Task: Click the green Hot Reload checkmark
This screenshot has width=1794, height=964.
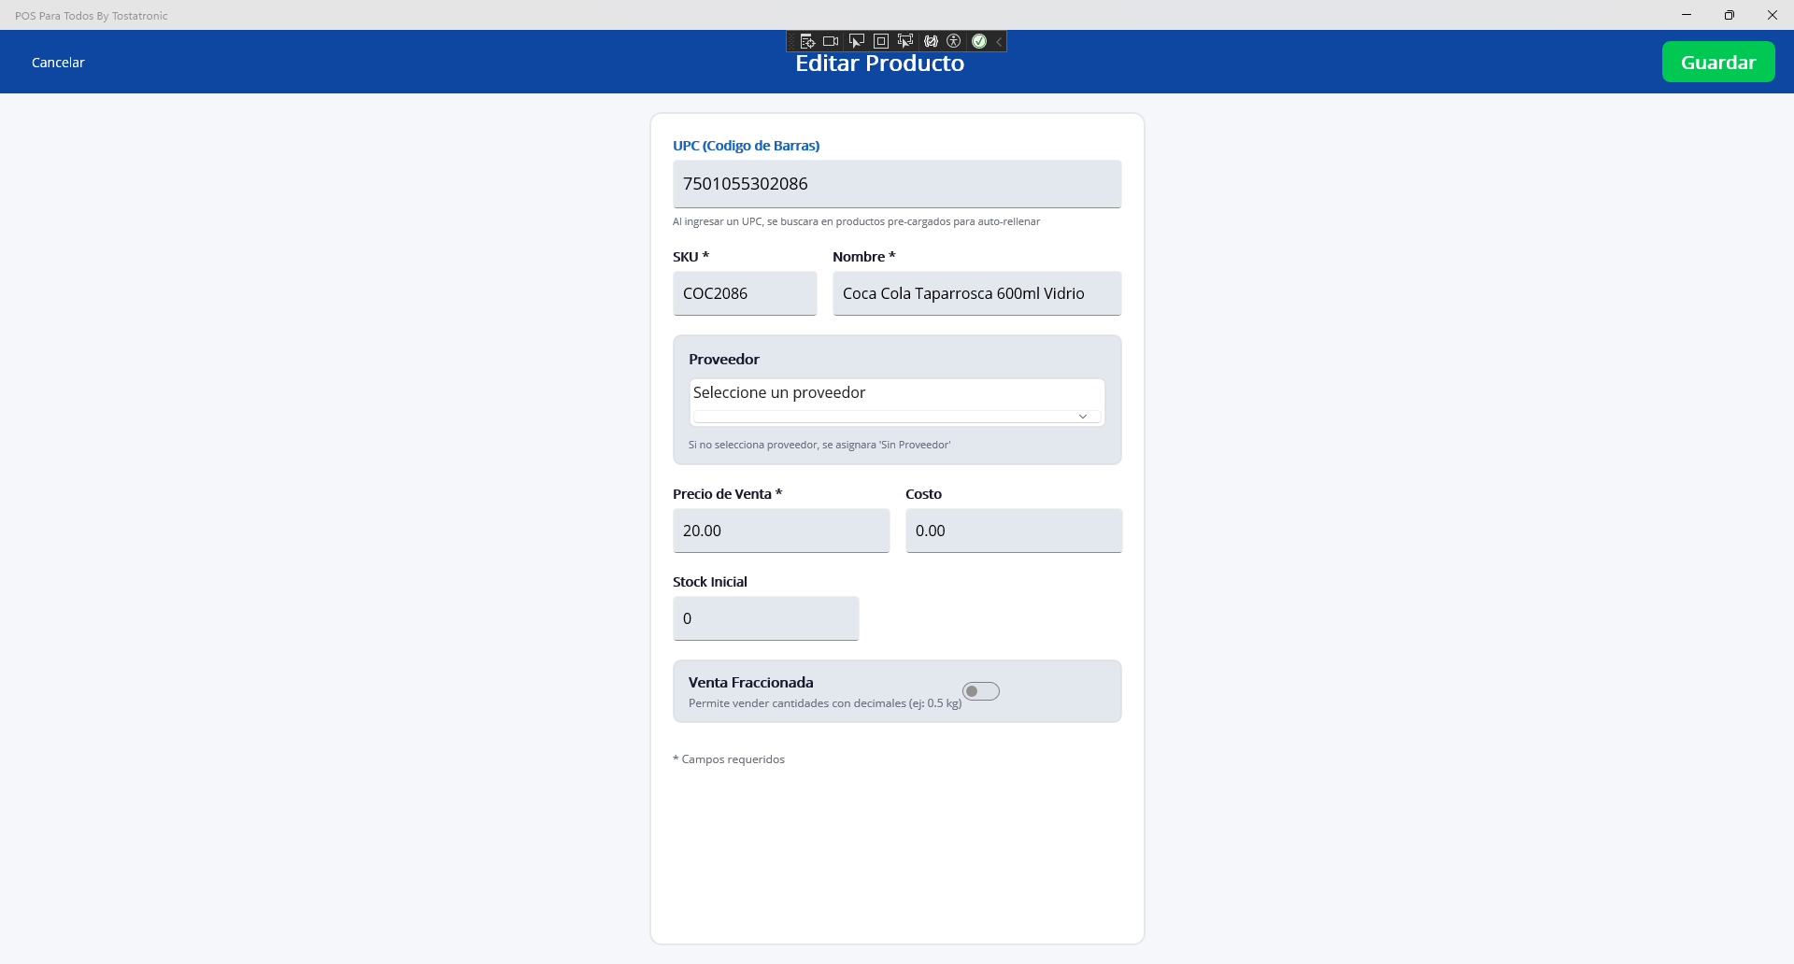Action: [x=979, y=41]
